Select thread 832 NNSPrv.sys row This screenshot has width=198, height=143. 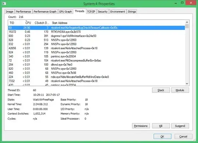96,44
